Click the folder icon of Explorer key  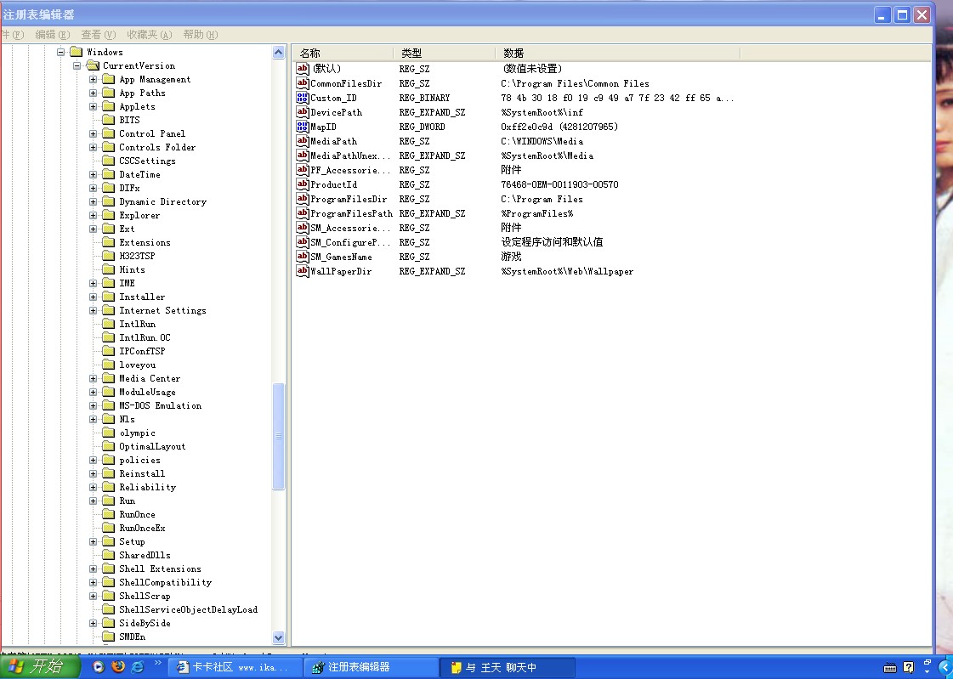click(x=108, y=215)
